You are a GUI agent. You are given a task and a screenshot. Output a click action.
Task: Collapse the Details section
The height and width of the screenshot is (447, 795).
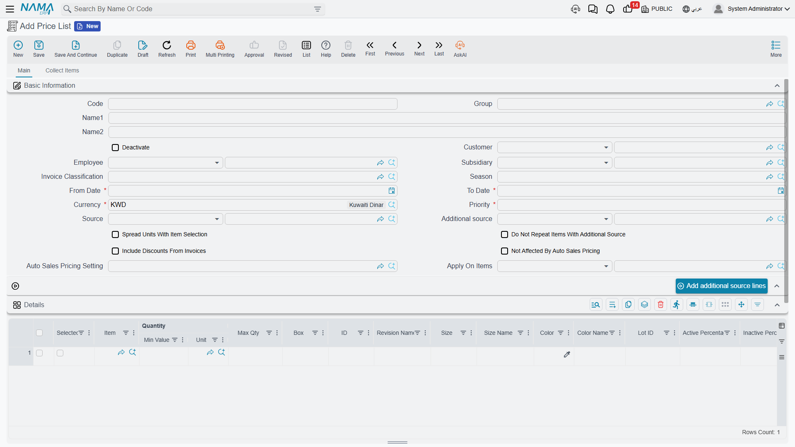click(x=777, y=305)
